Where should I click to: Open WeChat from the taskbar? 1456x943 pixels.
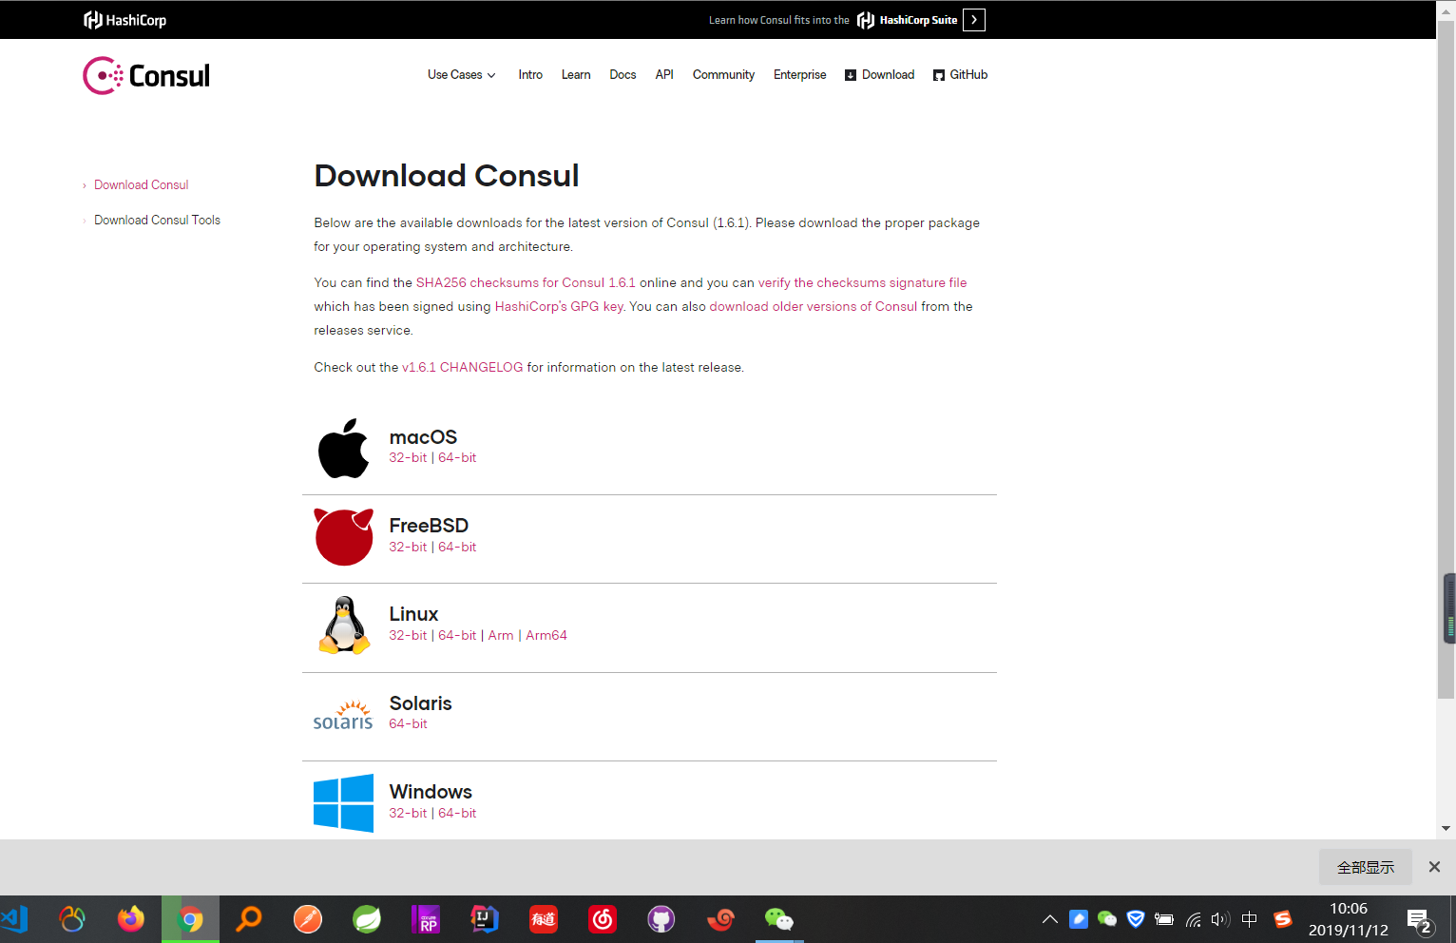[x=779, y=919]
